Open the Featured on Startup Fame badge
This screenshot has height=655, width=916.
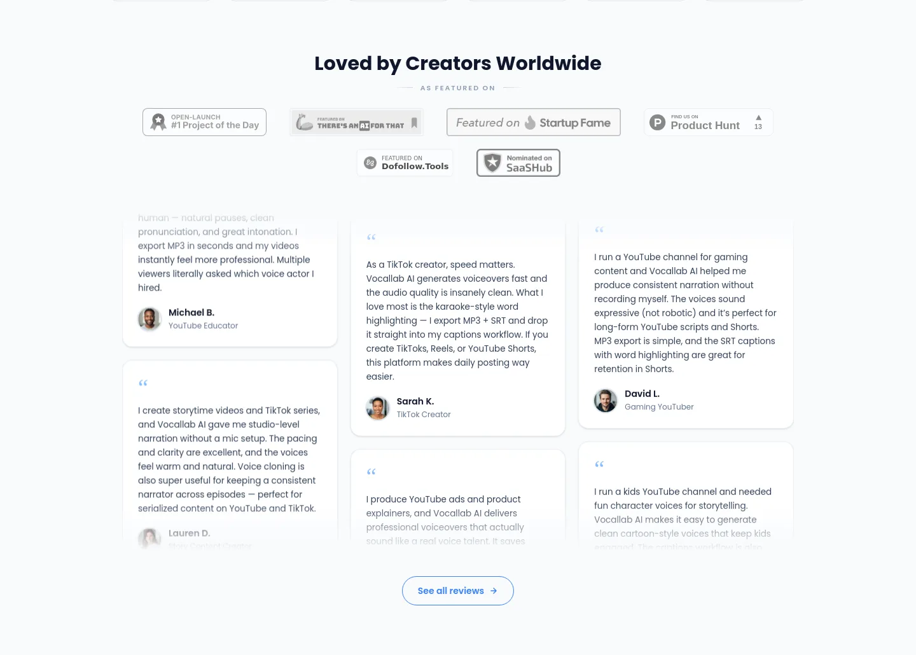coord(534,122)
